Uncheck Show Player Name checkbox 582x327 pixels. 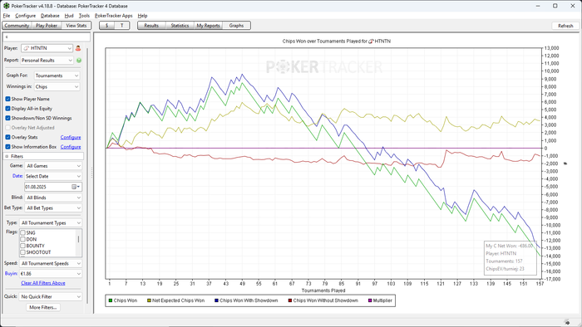7,99
